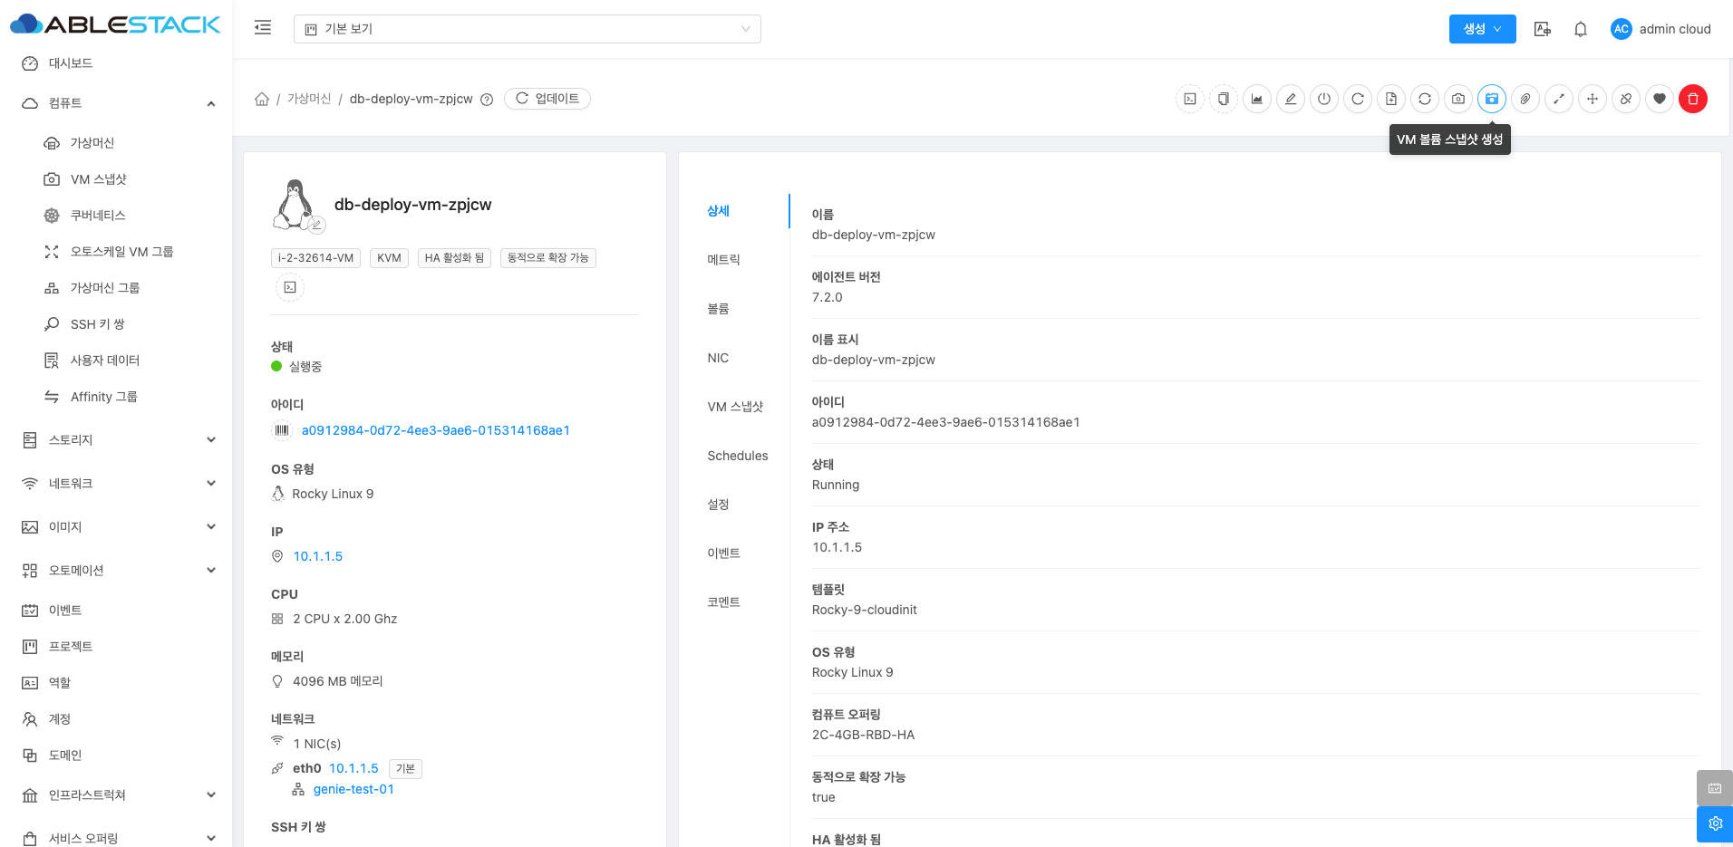Click the four-arrow migrate VM icon

[1592, 99]
